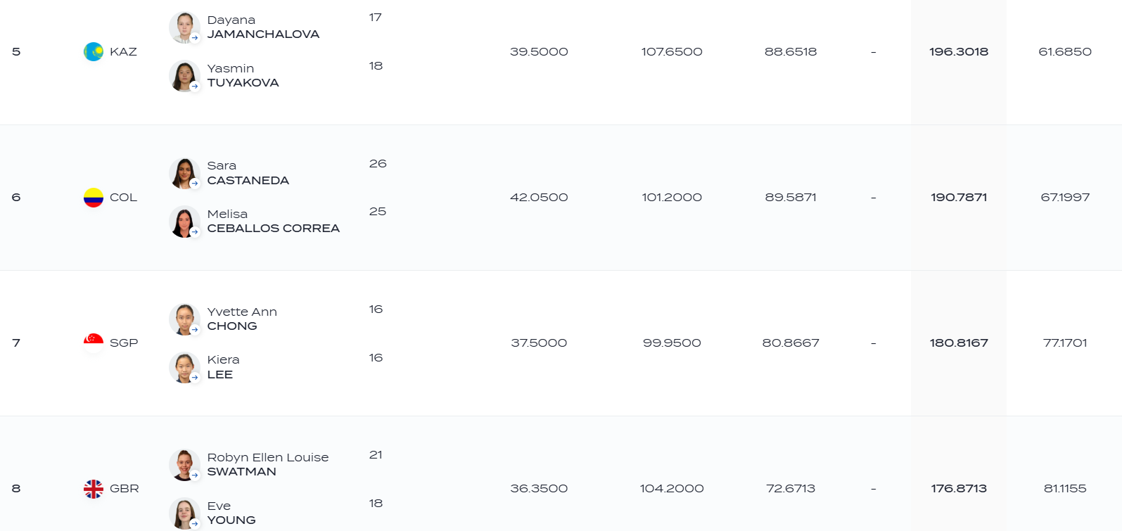
Task: Open Sara CASTANEDA athlete link
Action: [x=248, y=173]
